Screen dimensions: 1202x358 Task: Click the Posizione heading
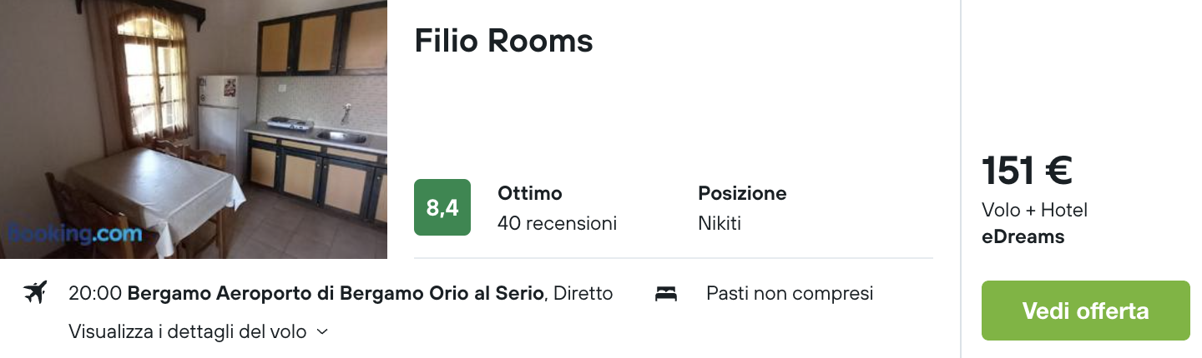point(742,193)
